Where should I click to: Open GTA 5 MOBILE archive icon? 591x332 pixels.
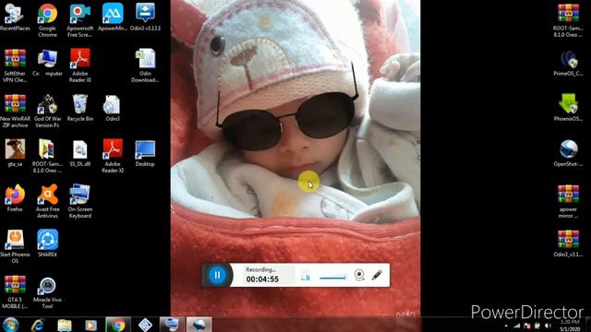[15, 291]
